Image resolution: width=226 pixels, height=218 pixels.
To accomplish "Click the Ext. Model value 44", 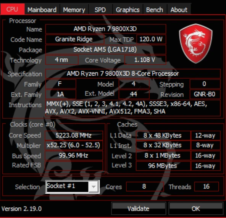I will (x=134, y=94).
